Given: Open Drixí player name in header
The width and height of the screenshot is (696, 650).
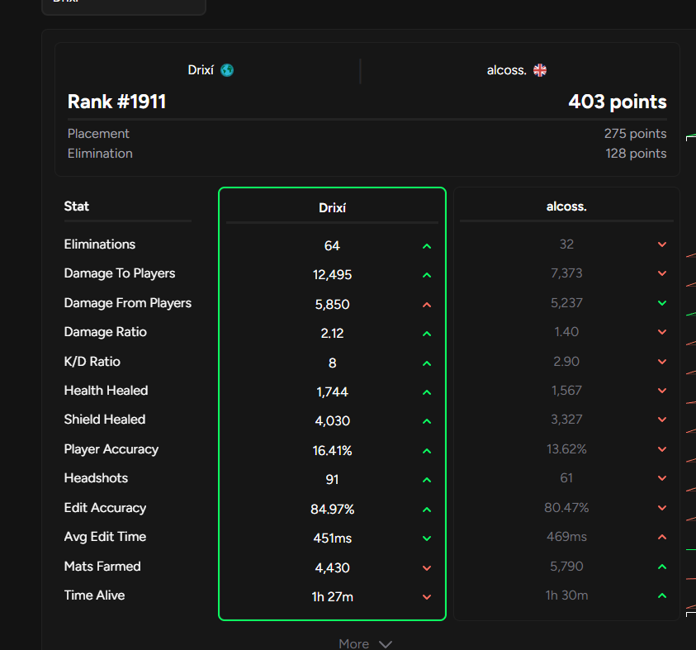Looking at the screenshot, I should 201,70.
